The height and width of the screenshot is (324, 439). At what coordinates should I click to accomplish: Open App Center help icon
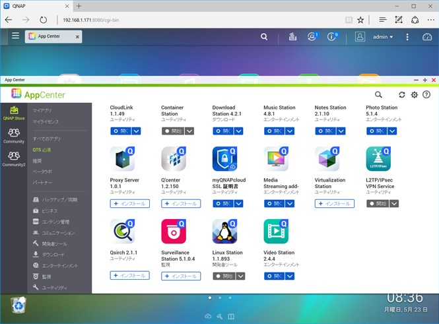426,94
